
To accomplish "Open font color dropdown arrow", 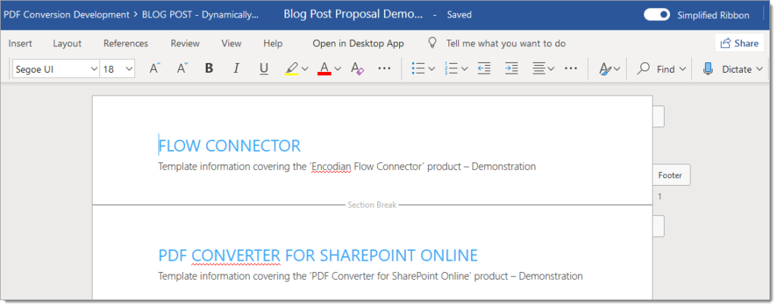I will point(338,69).
